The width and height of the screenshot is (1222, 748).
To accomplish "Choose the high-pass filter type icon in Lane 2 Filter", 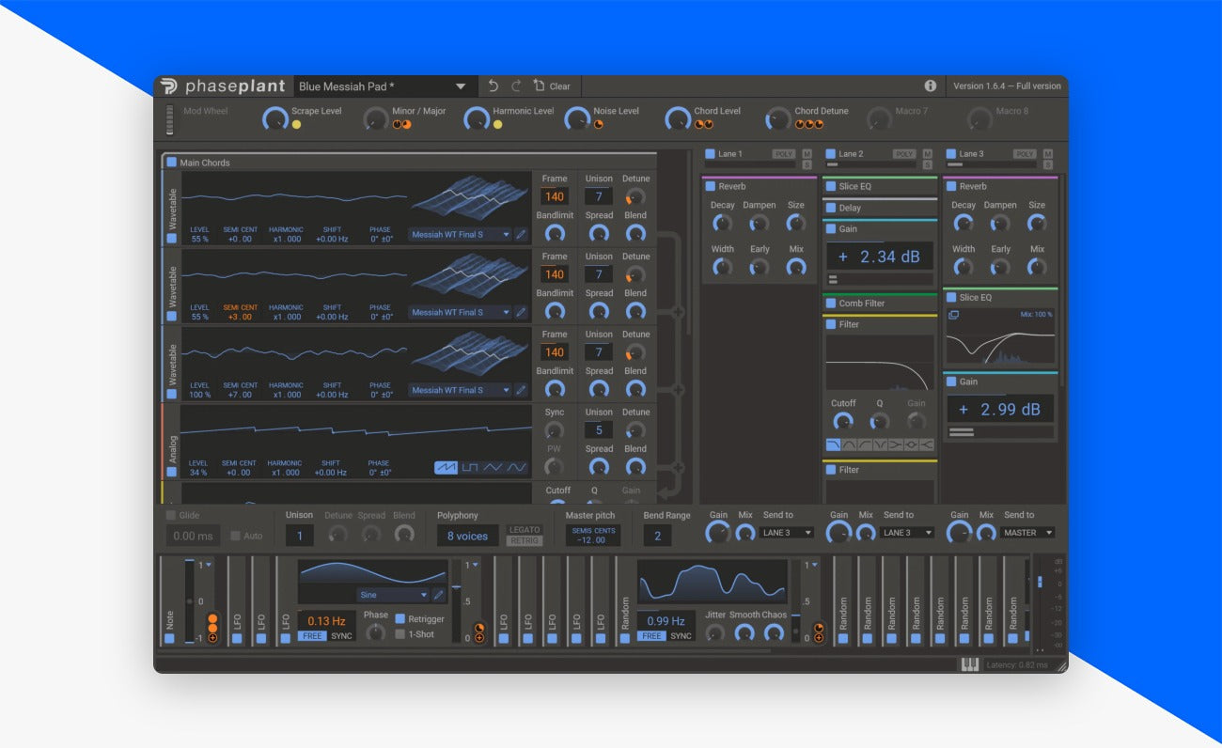I will 864,444.
